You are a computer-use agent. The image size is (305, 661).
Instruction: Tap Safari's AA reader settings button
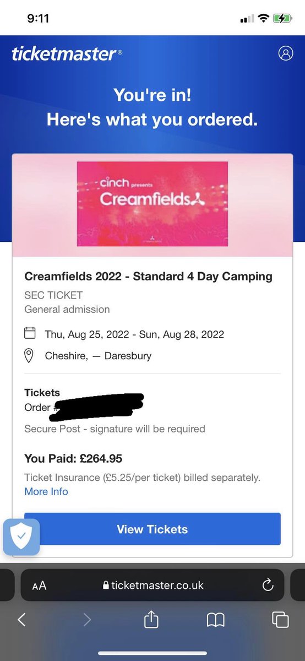pos(39,586)
